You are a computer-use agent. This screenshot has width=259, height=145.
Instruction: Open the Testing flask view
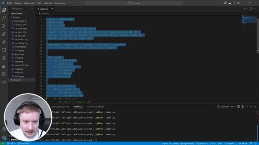tap(4, 58)
